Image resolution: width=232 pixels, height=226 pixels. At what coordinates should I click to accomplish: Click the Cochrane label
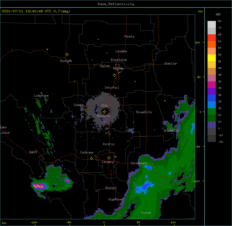tap(87, 152)
